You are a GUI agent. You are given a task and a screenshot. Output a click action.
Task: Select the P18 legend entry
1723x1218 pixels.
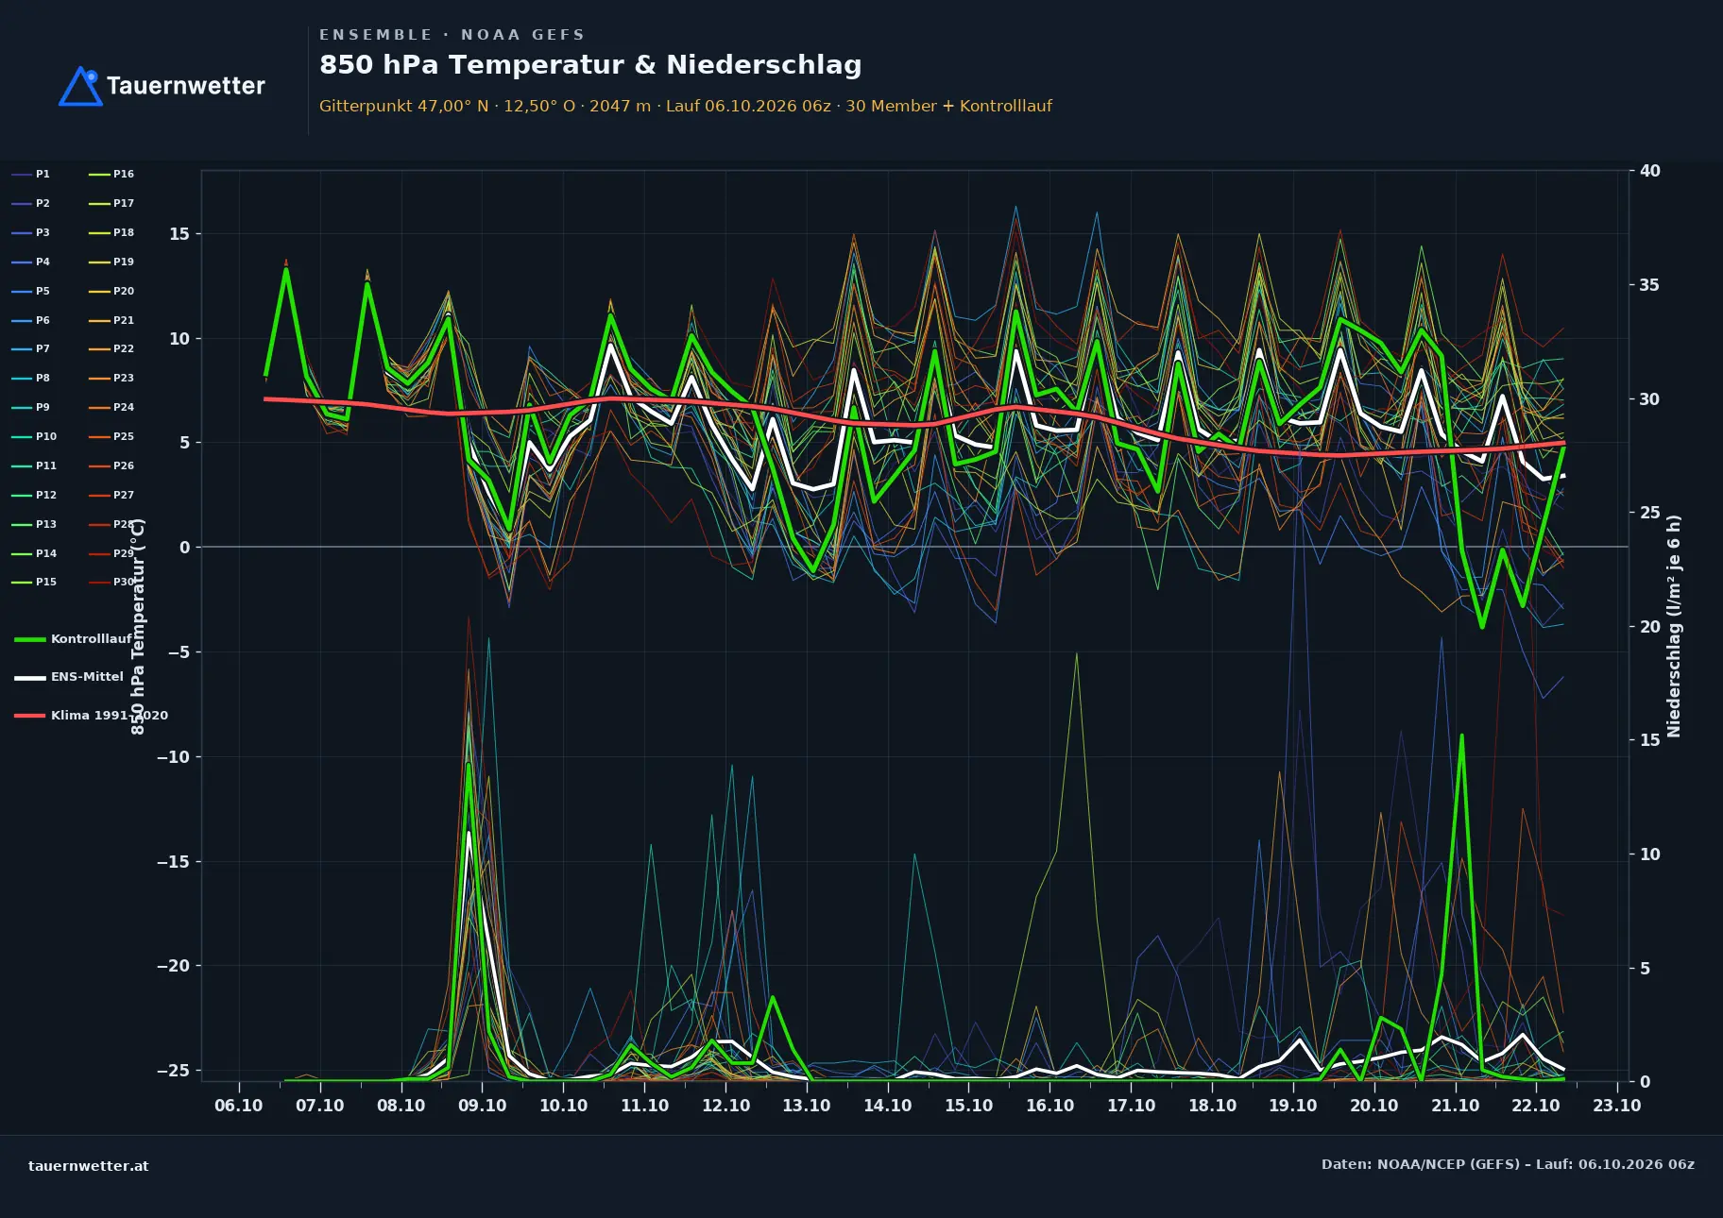tap(111, 232)
